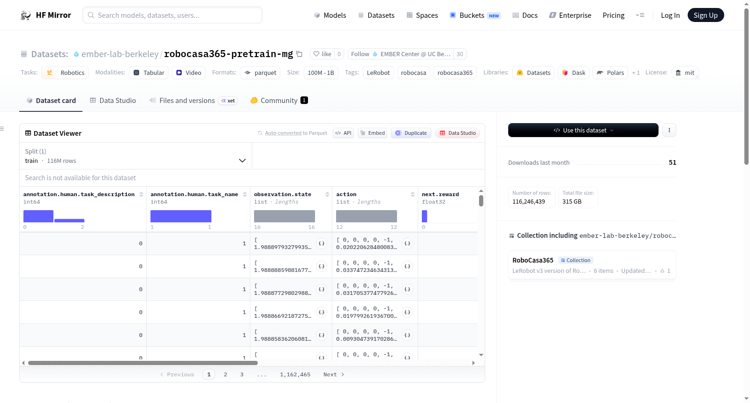This screenshot has height=403, width=750.
Task: Open the Spaces nav item
Action: coord(422,15)
